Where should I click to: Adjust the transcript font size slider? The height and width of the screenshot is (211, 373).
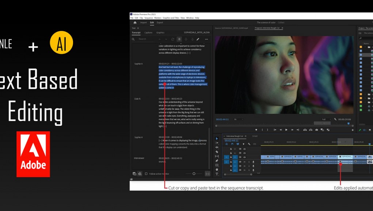(x=194, y=174)
